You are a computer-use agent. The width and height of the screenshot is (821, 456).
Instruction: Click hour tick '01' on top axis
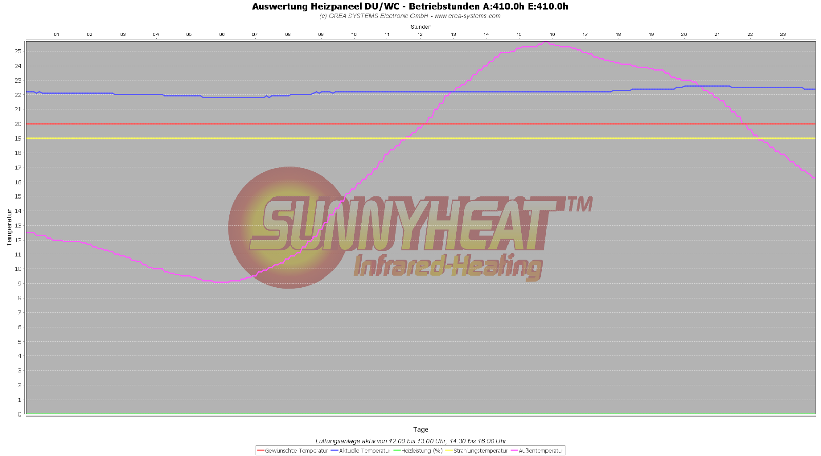(x=57, y=34)
